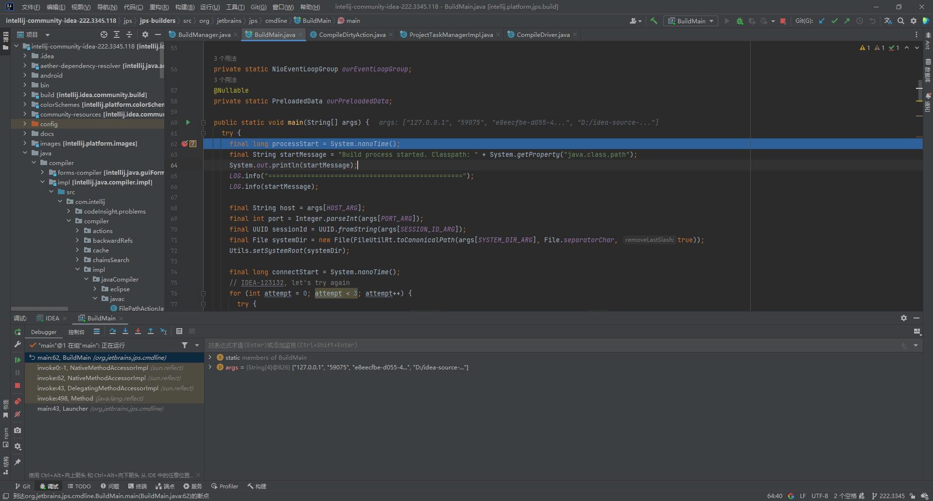Toggle the breakpoint on line 62 gutter

click(x=184, y=144)
